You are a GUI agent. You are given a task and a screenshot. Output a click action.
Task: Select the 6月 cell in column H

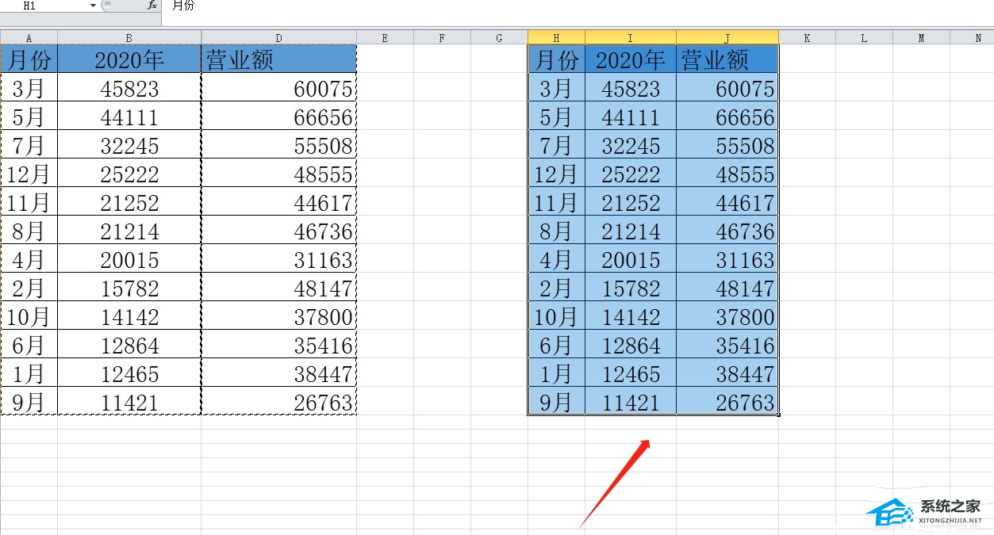tap(556, 344)
